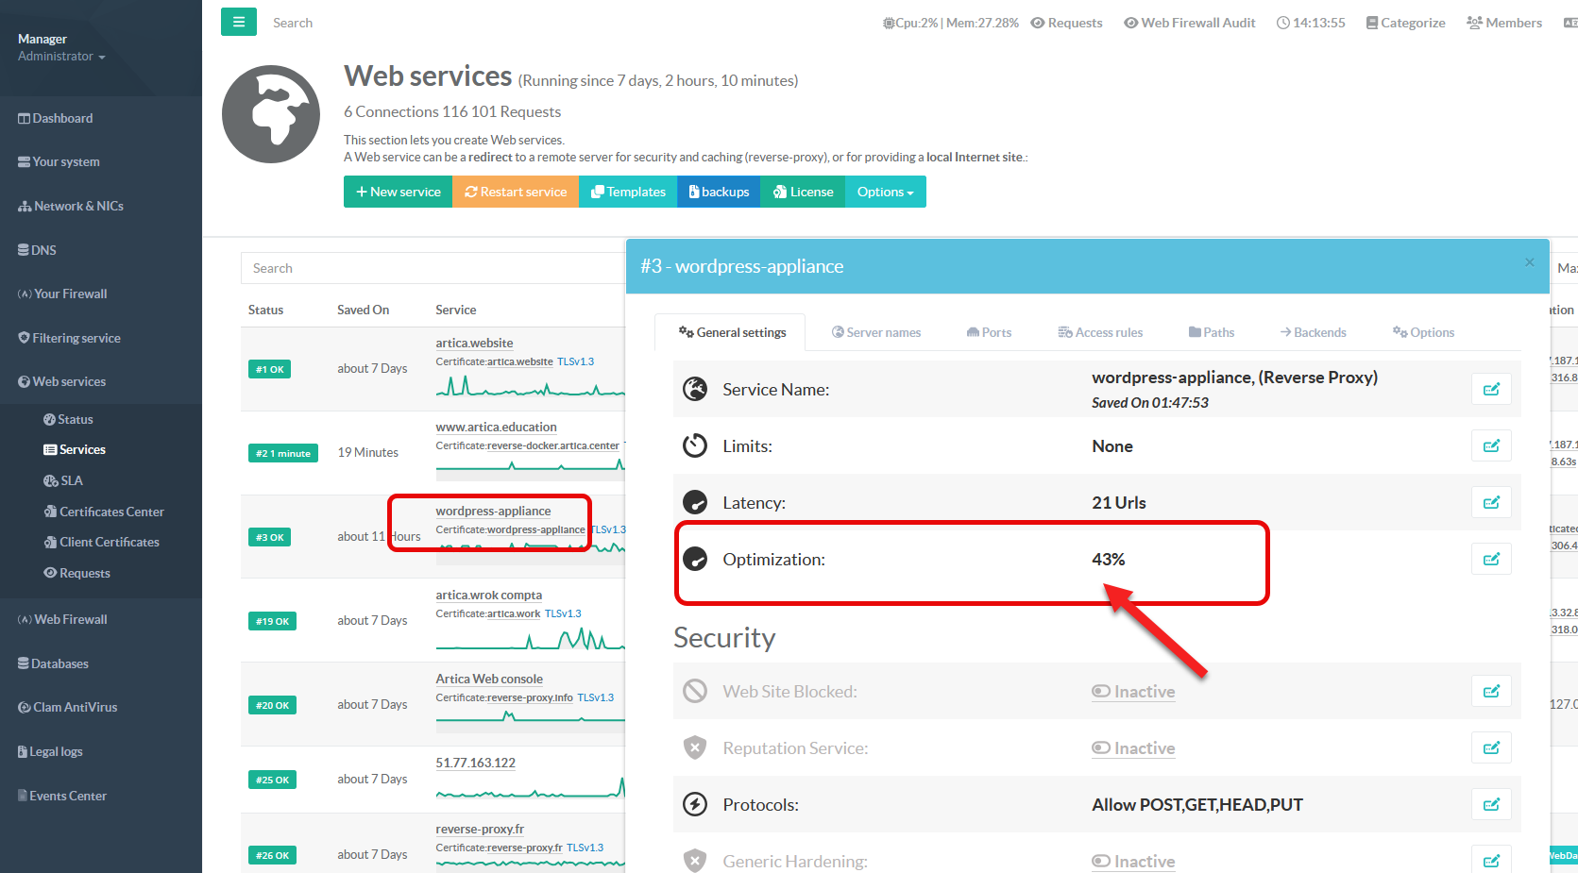Click the hamburger menu toggle icon

[238, 22]
